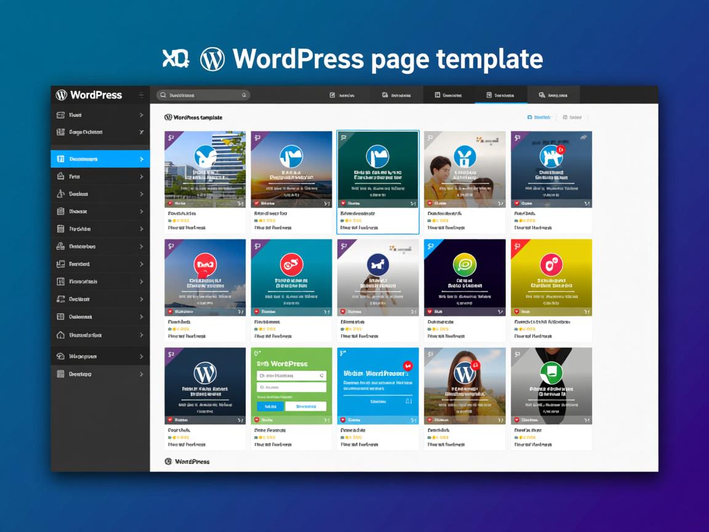Screen dimensions: 709x532
Task: Click the red notification badge on the top-right template card
Action: pyautogui.click(x=561, y=150)
